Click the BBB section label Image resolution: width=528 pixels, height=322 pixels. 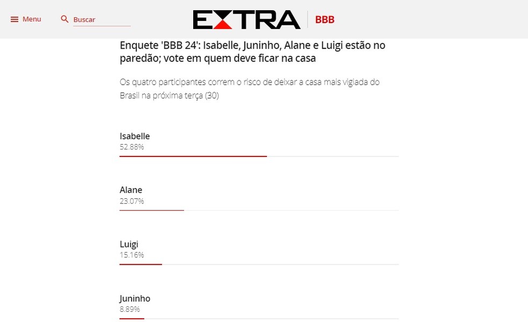[x=324, y=19]
